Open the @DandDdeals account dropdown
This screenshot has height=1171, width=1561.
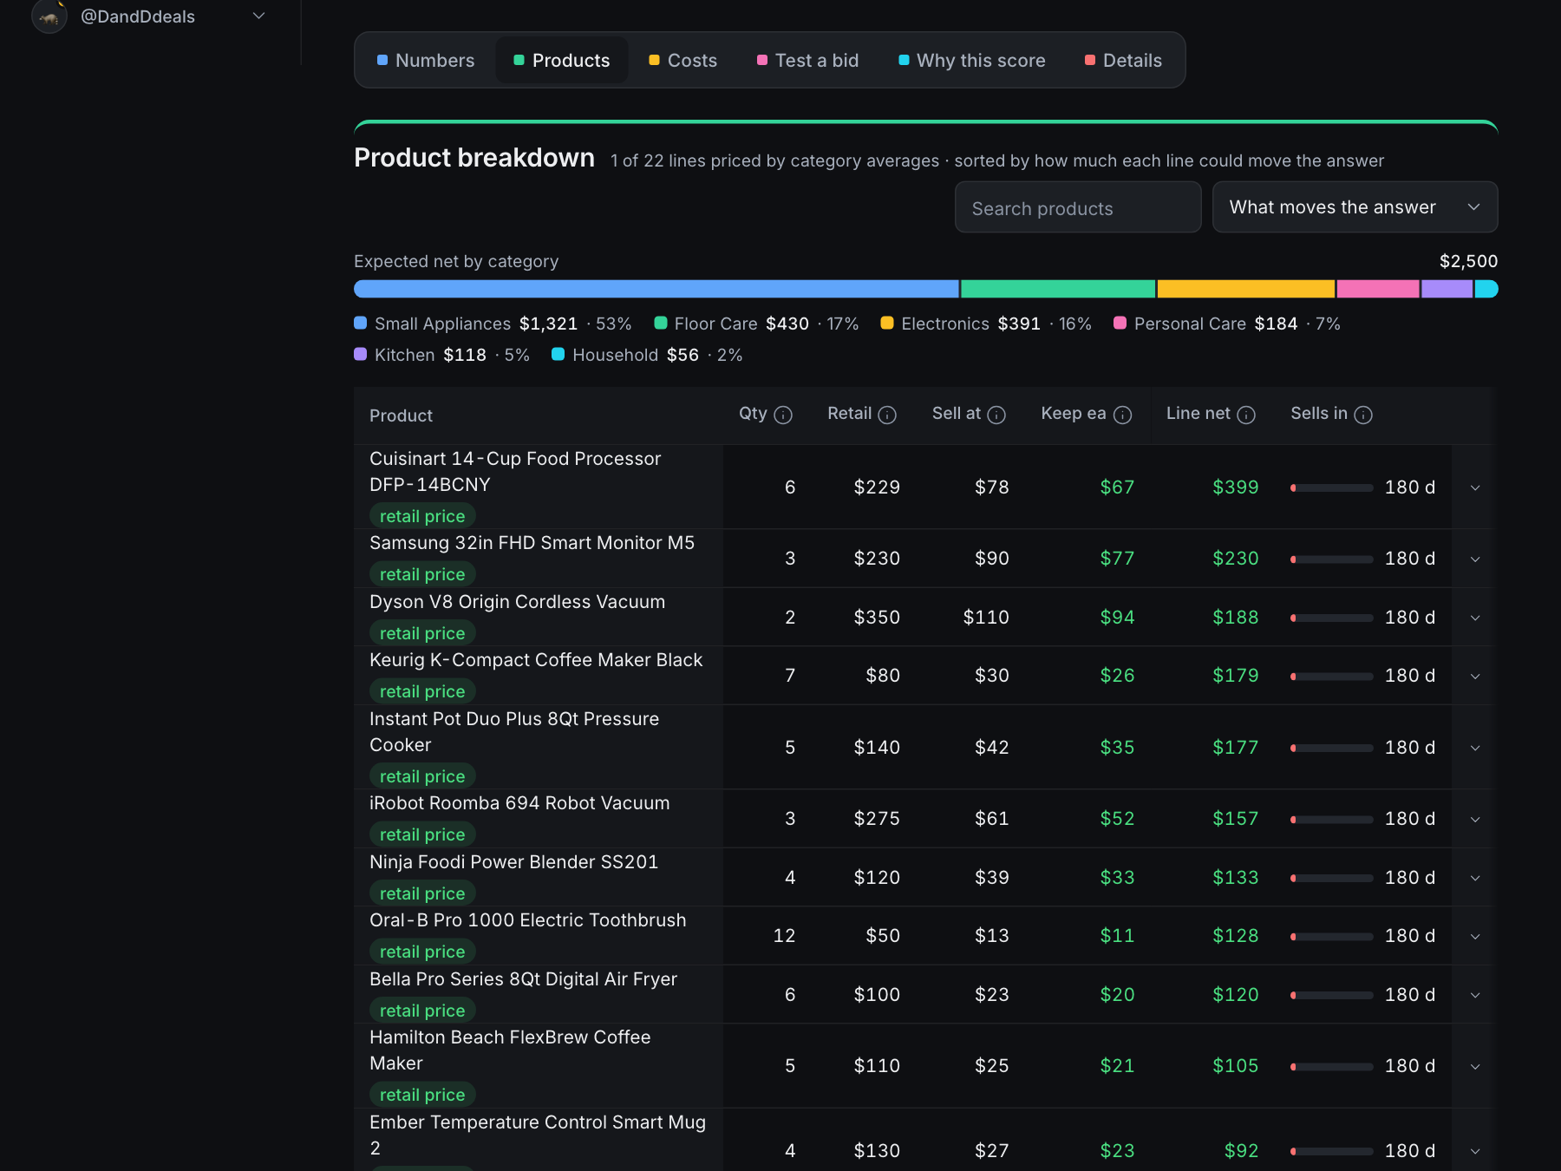pyautogui.click(x=258, y=16)
